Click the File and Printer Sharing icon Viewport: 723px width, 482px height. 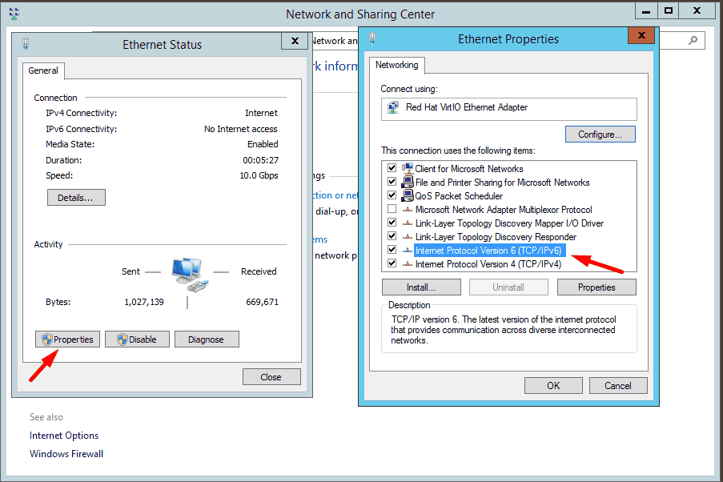tap(407, 183)
